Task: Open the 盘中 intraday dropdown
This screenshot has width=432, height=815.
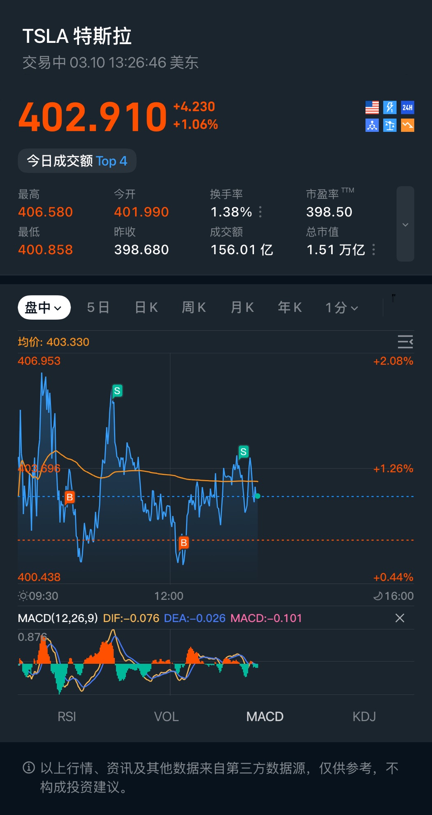Action: point(44,307)
